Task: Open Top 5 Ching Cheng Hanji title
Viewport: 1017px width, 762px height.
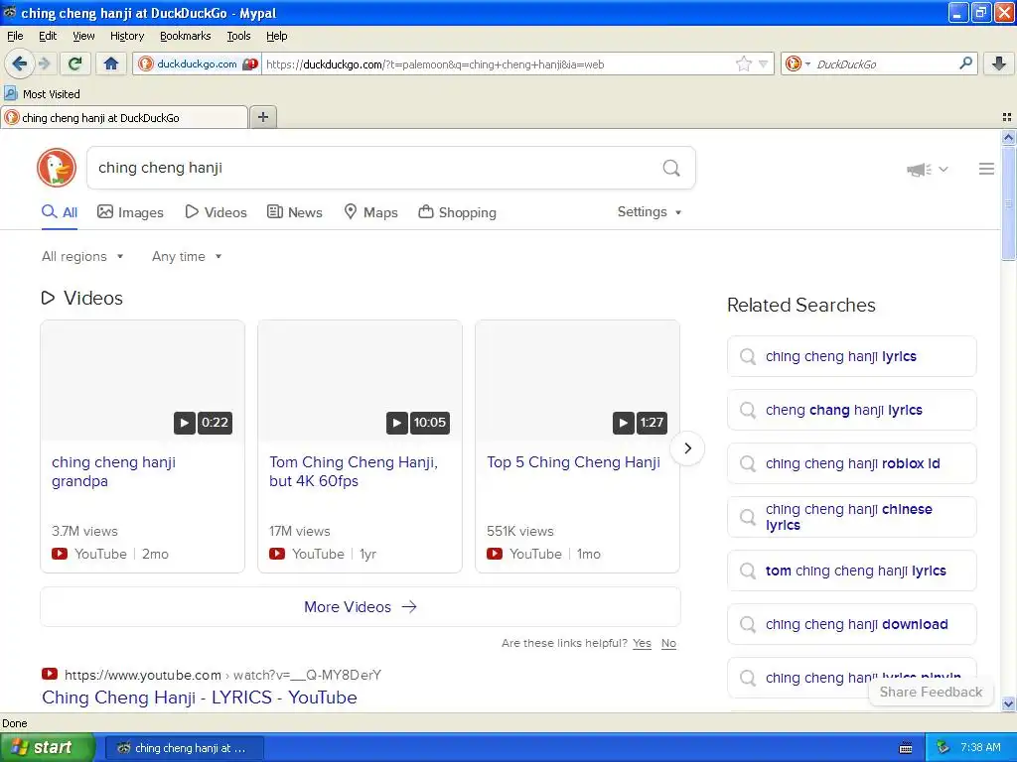Action: [574, 462]
